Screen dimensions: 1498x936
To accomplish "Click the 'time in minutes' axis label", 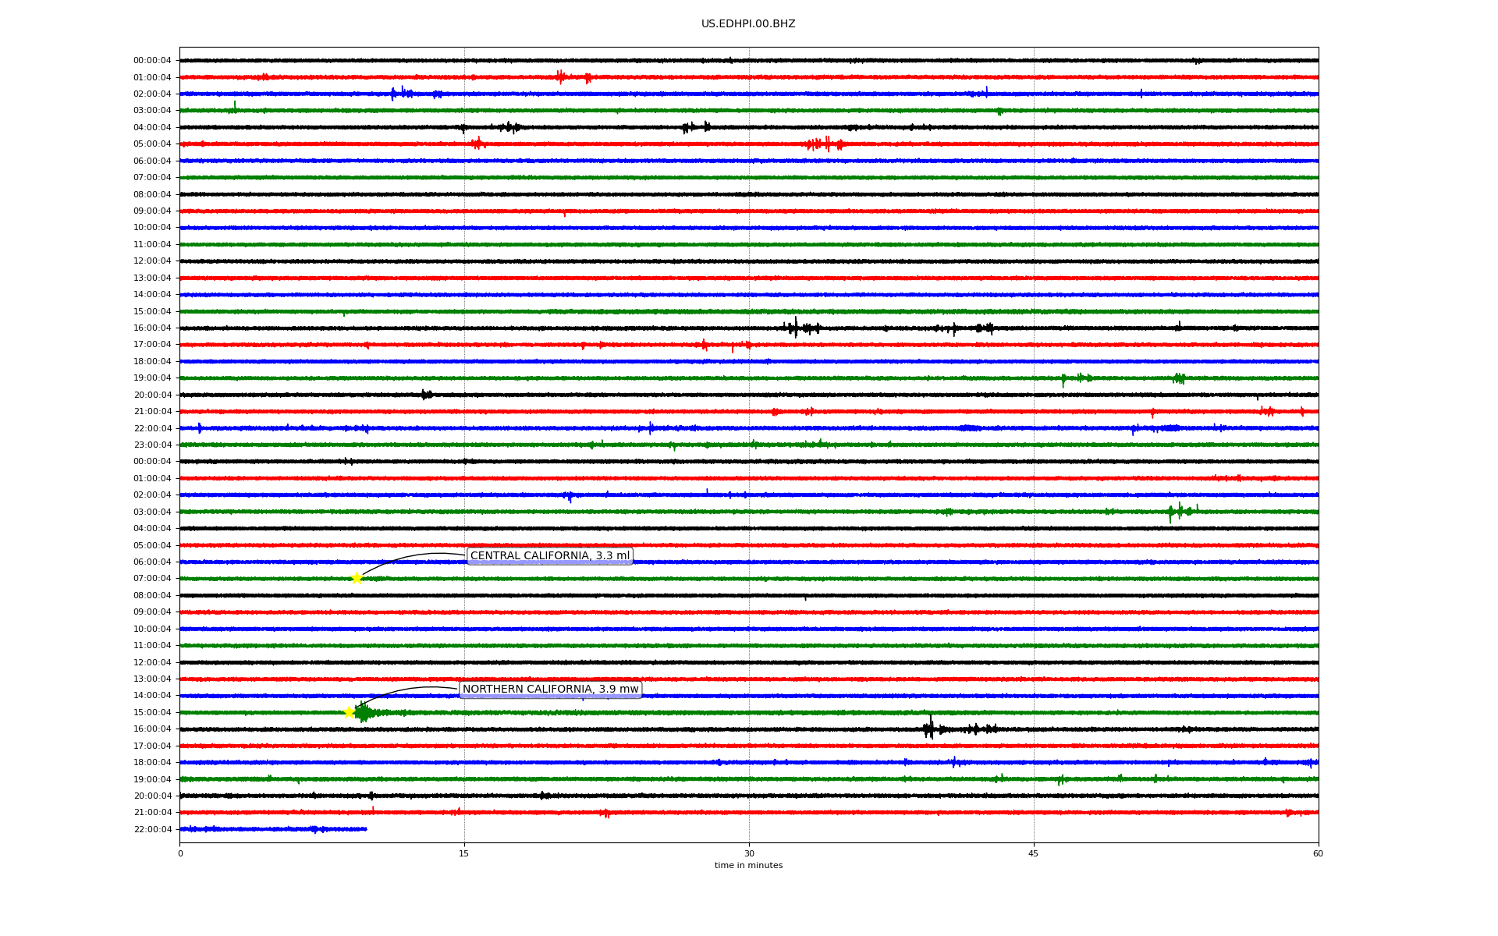I will (748, 866).
